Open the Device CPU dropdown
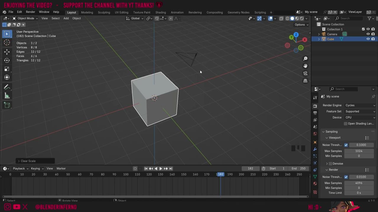This screenshot has height=212, width=378. 360,117
